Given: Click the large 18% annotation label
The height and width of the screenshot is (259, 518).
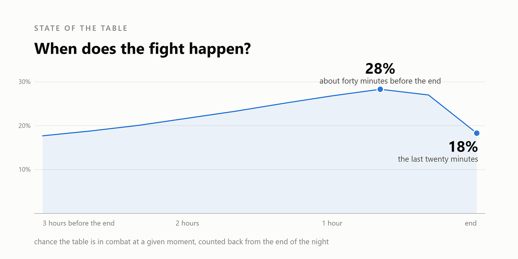Looking at the screenshot, I should [x=463, y=147].
